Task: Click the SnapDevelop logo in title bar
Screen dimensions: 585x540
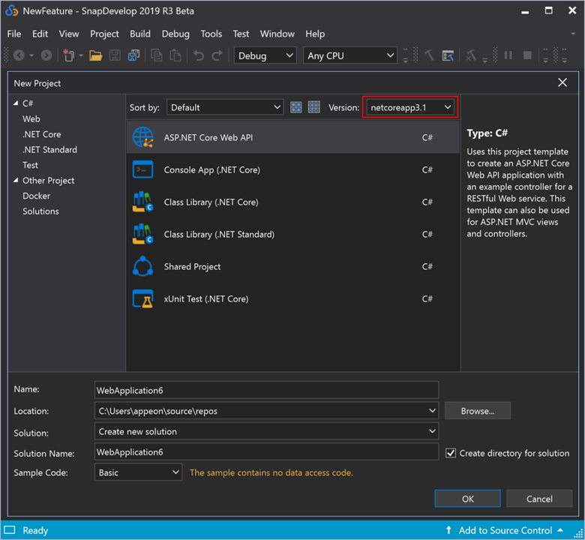Action: (11, 10)
